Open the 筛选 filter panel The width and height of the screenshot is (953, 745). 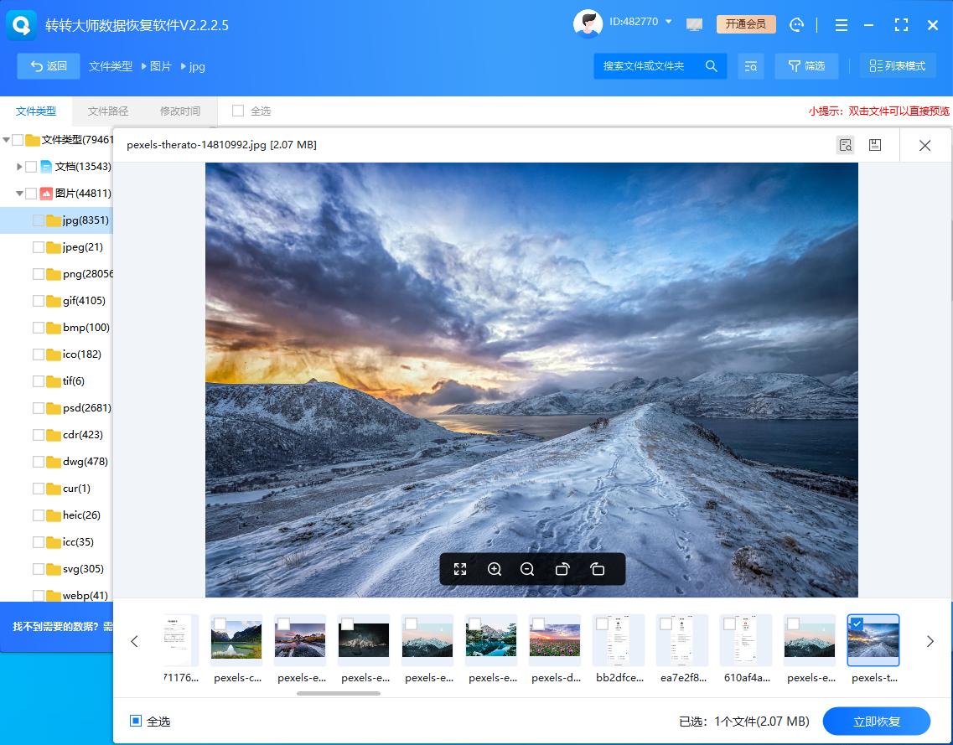pyautogui.click(x=805, y=65)
